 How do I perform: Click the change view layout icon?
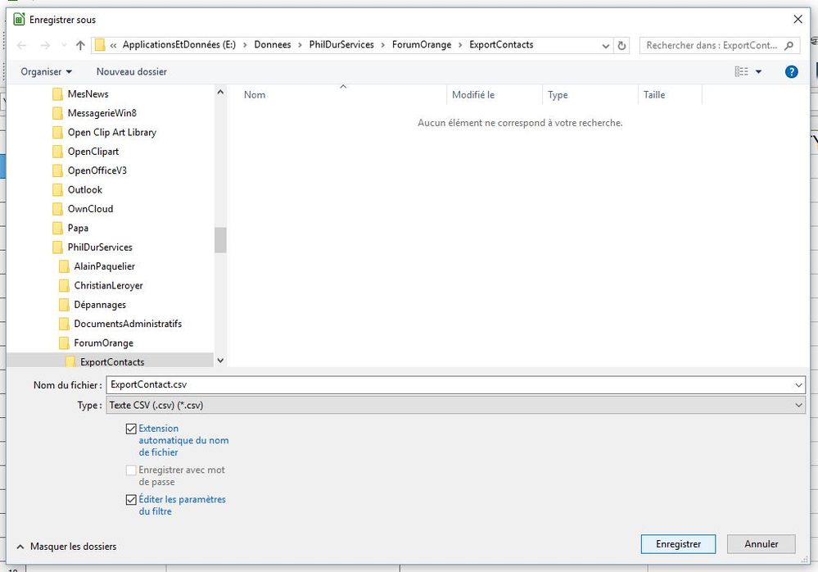tap(741, 72)
